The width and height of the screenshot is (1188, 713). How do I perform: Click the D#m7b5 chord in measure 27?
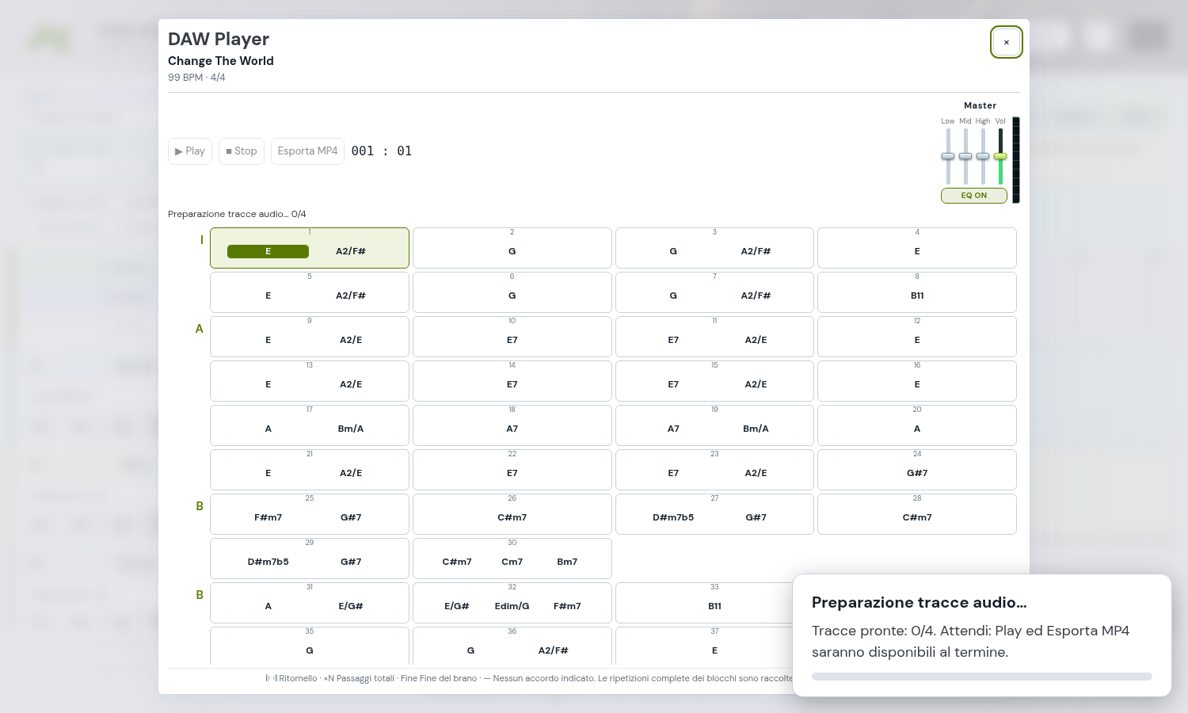[x=673, y=517]
